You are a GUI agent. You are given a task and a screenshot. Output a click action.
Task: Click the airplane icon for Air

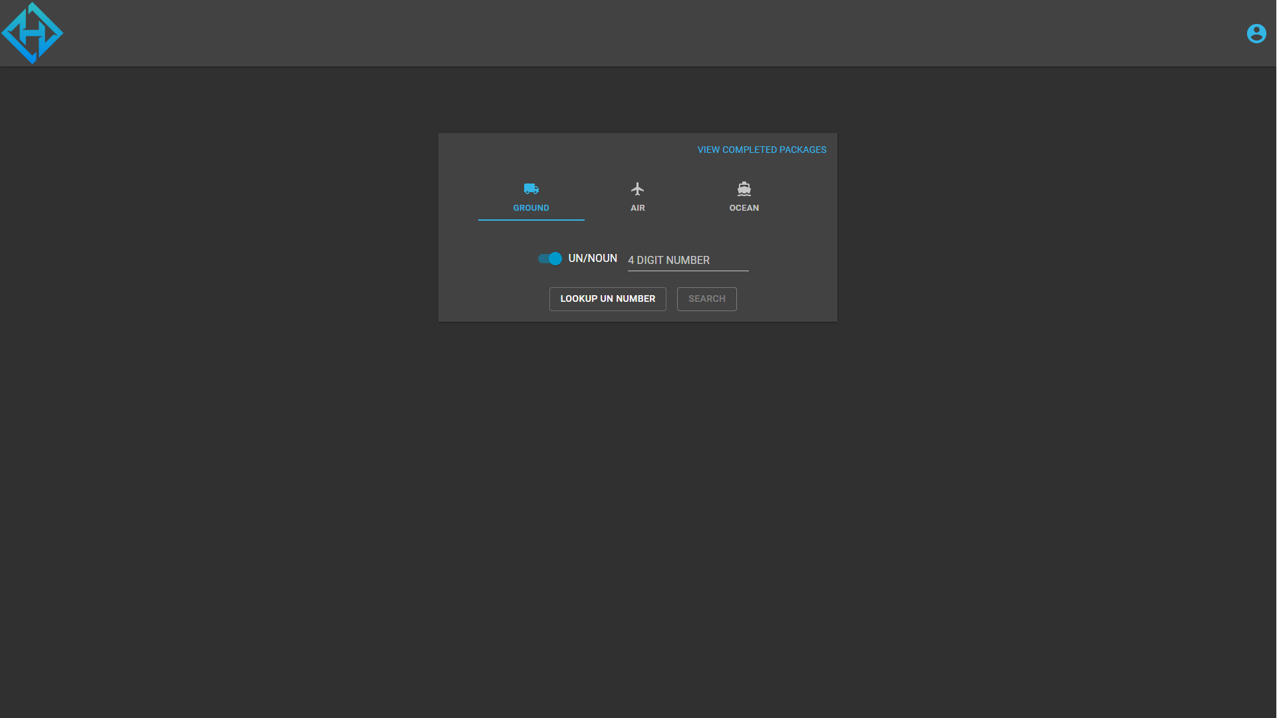click(637, 189)
